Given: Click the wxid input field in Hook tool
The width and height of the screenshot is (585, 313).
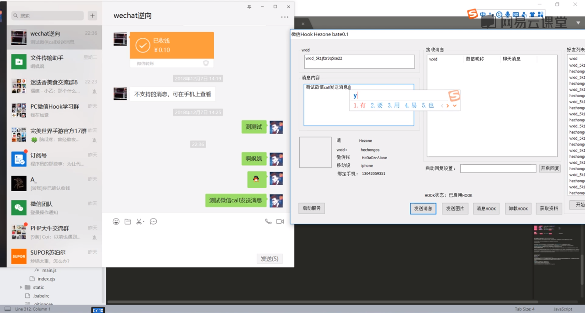Looking at the screenshot, I should [x=359, y=61].
